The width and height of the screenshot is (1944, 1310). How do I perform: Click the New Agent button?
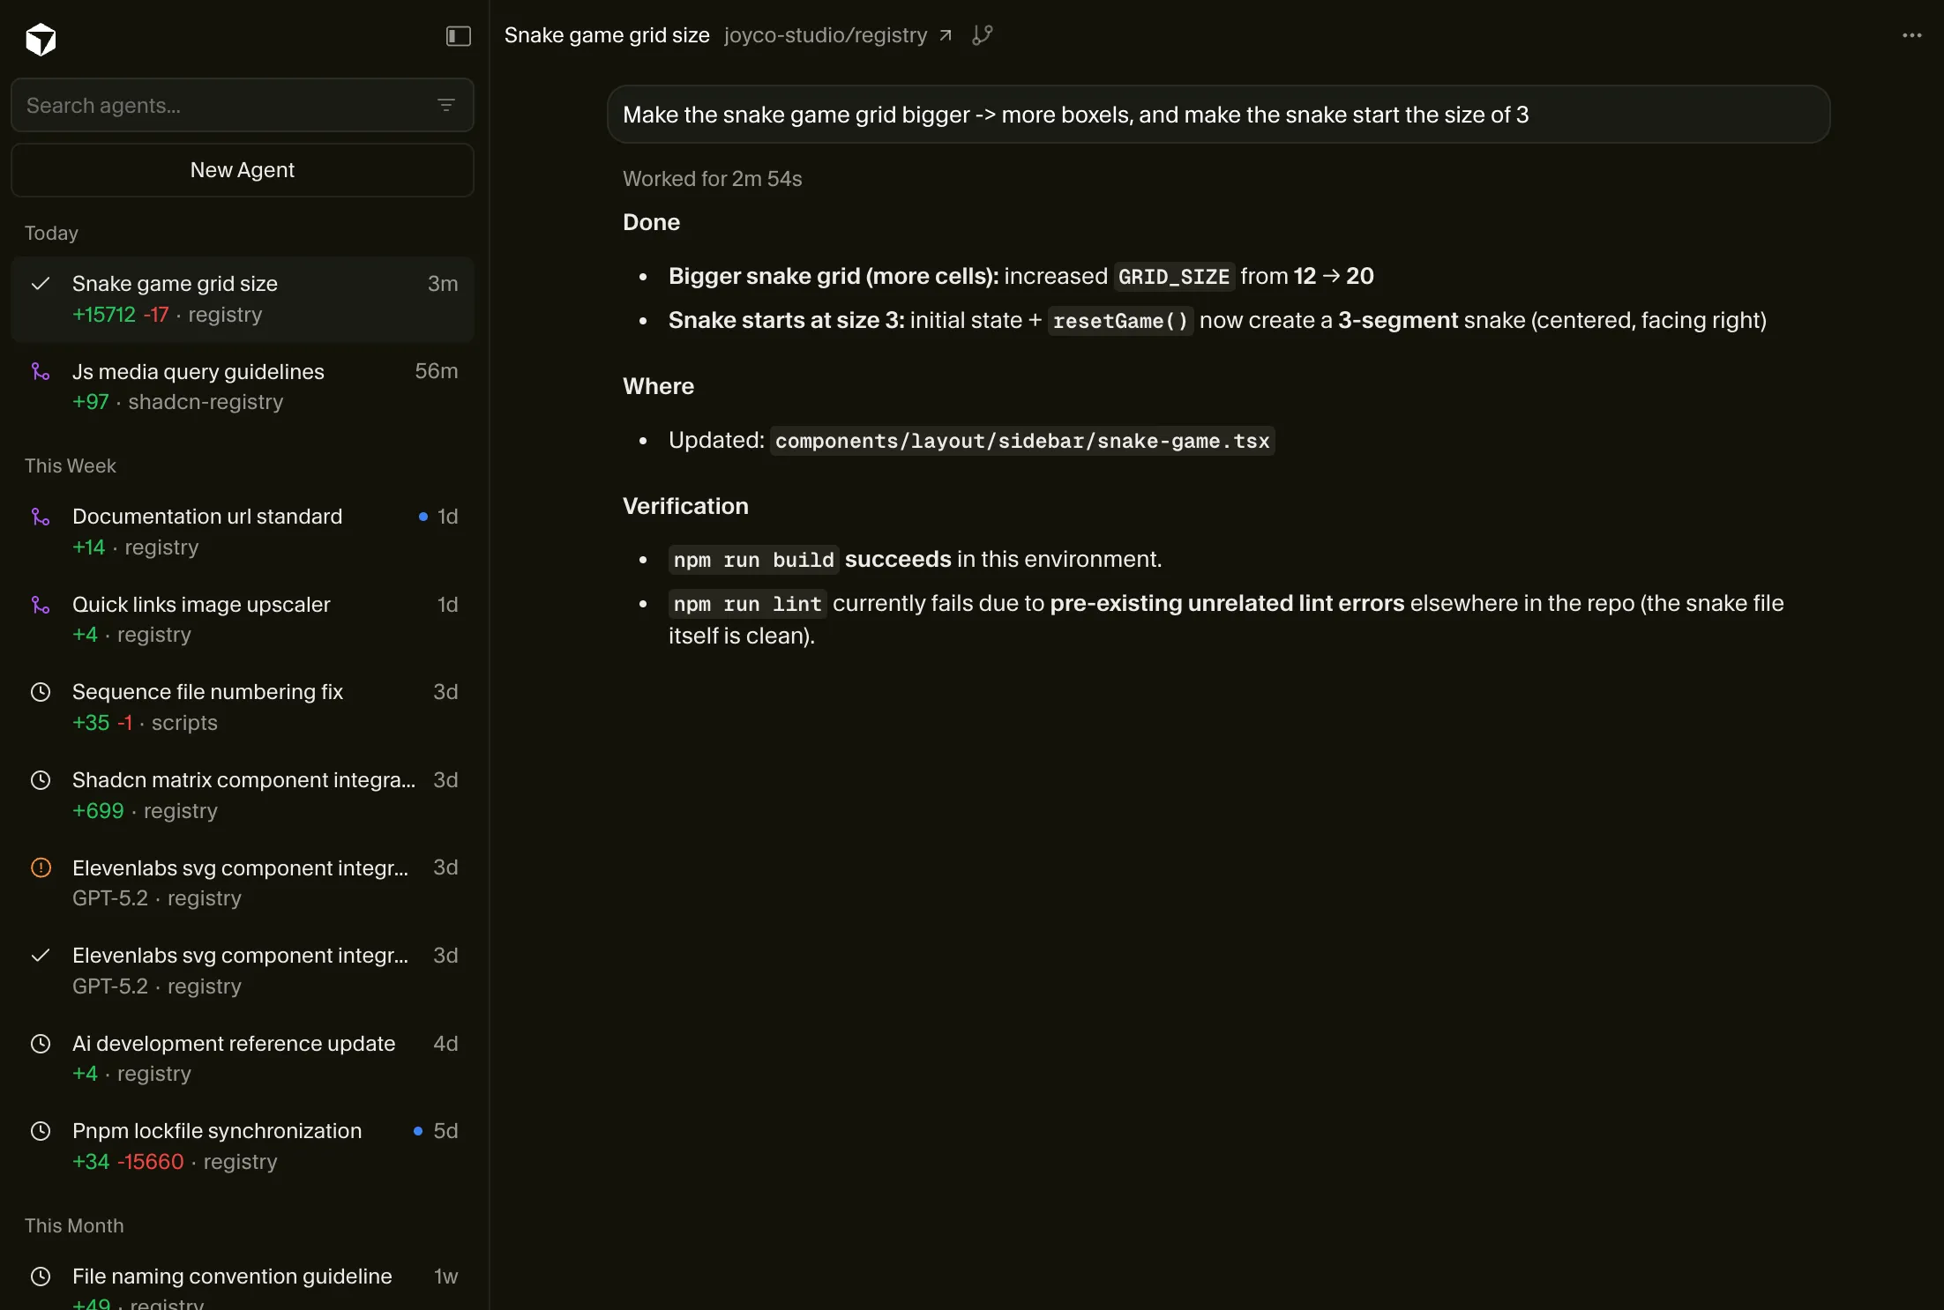coord(242,170)
